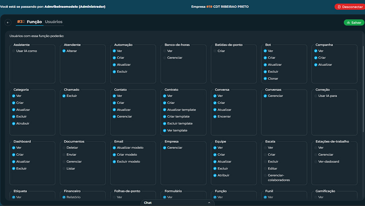
Task: Toggle Atendente Alterar permission
Action: click(64, 51)
